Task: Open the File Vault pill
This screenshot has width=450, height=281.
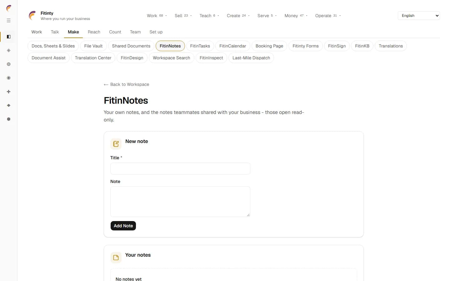Action: coord(93,46)
